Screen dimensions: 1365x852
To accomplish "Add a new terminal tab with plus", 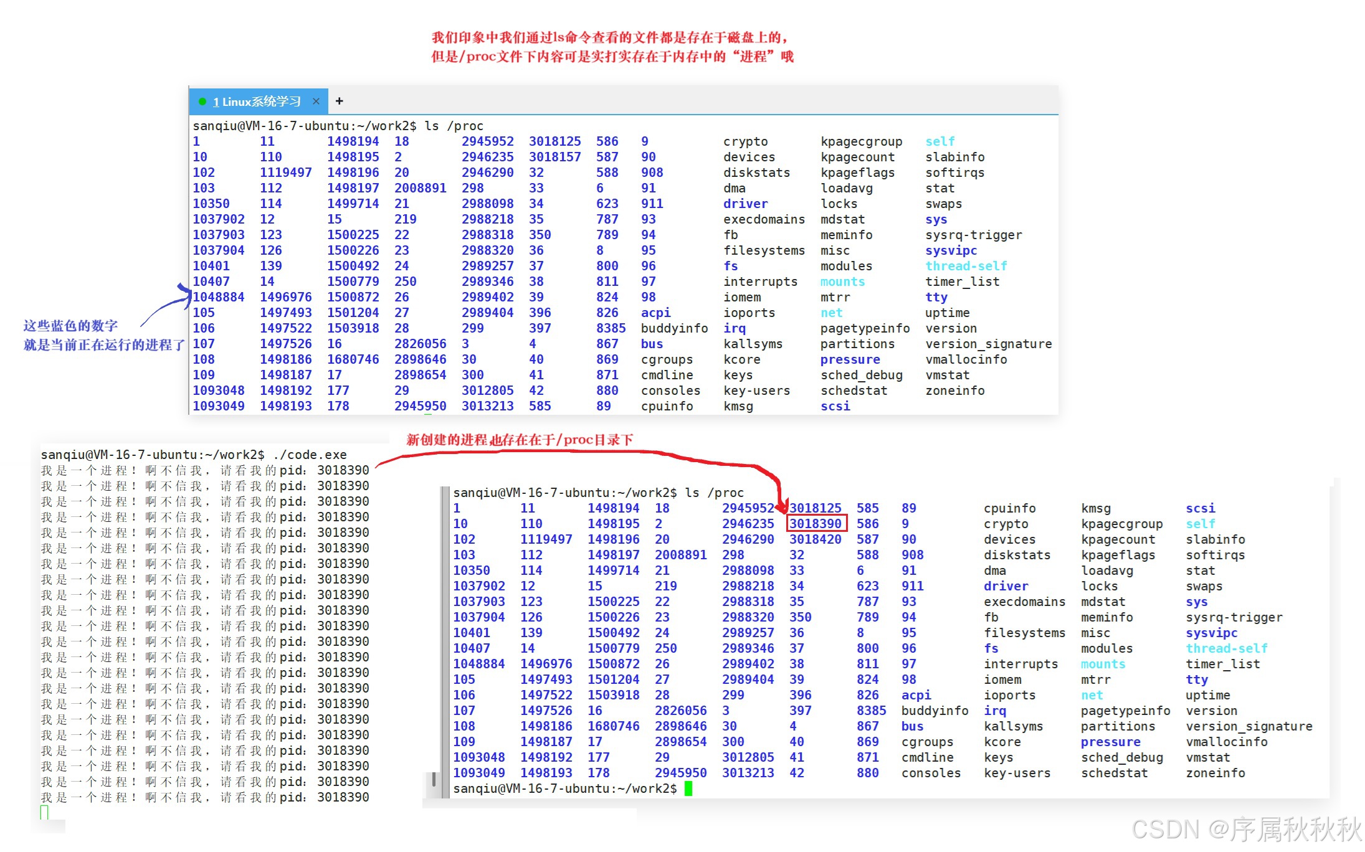I will [x=340, y=101].
